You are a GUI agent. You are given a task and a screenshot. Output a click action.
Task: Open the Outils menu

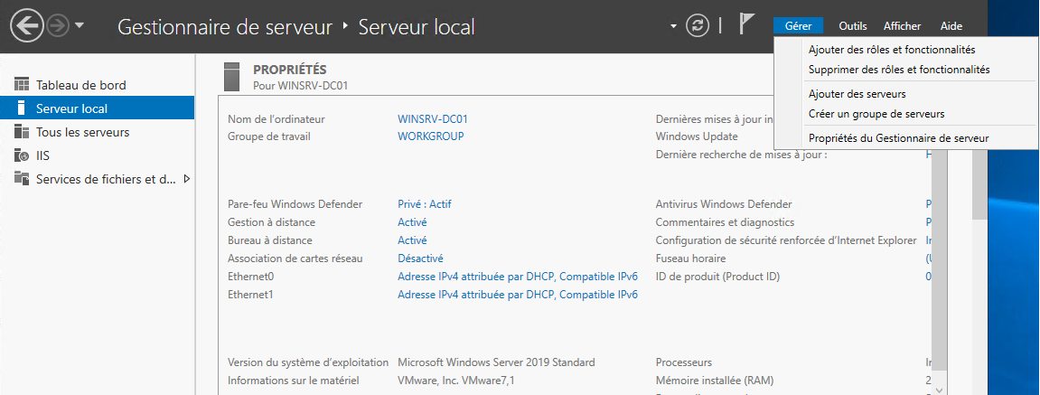click(852, 26)
